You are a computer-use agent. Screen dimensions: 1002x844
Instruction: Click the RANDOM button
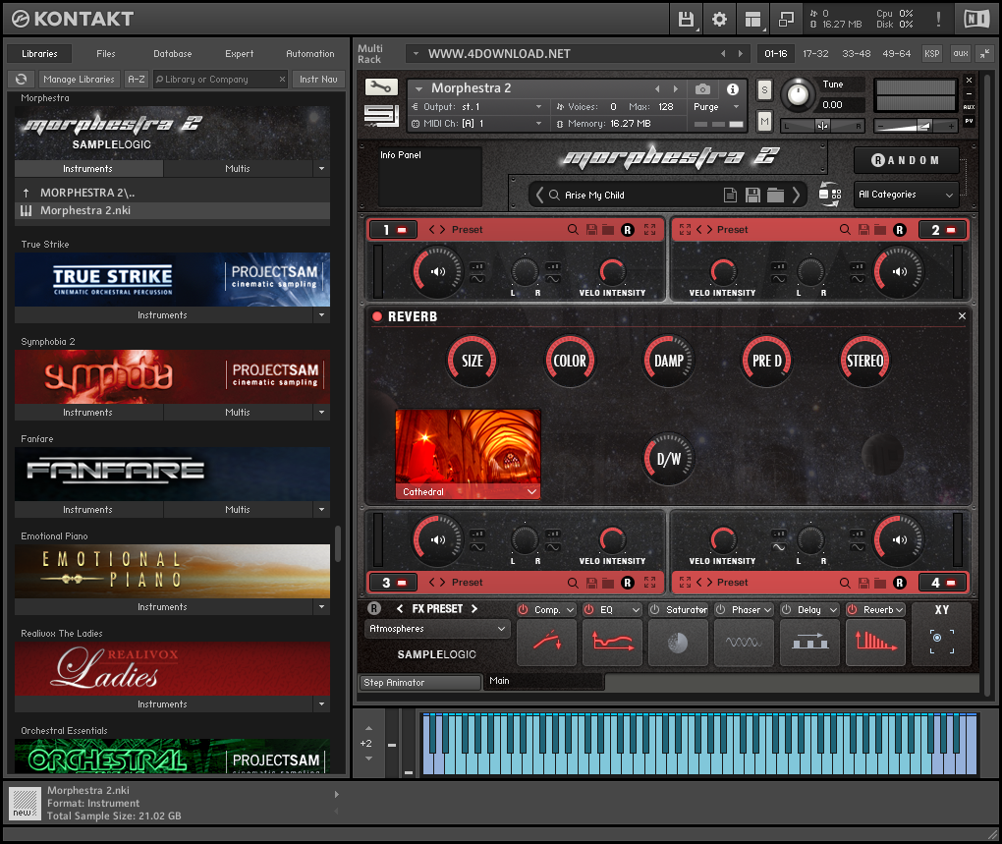[906, 160]
